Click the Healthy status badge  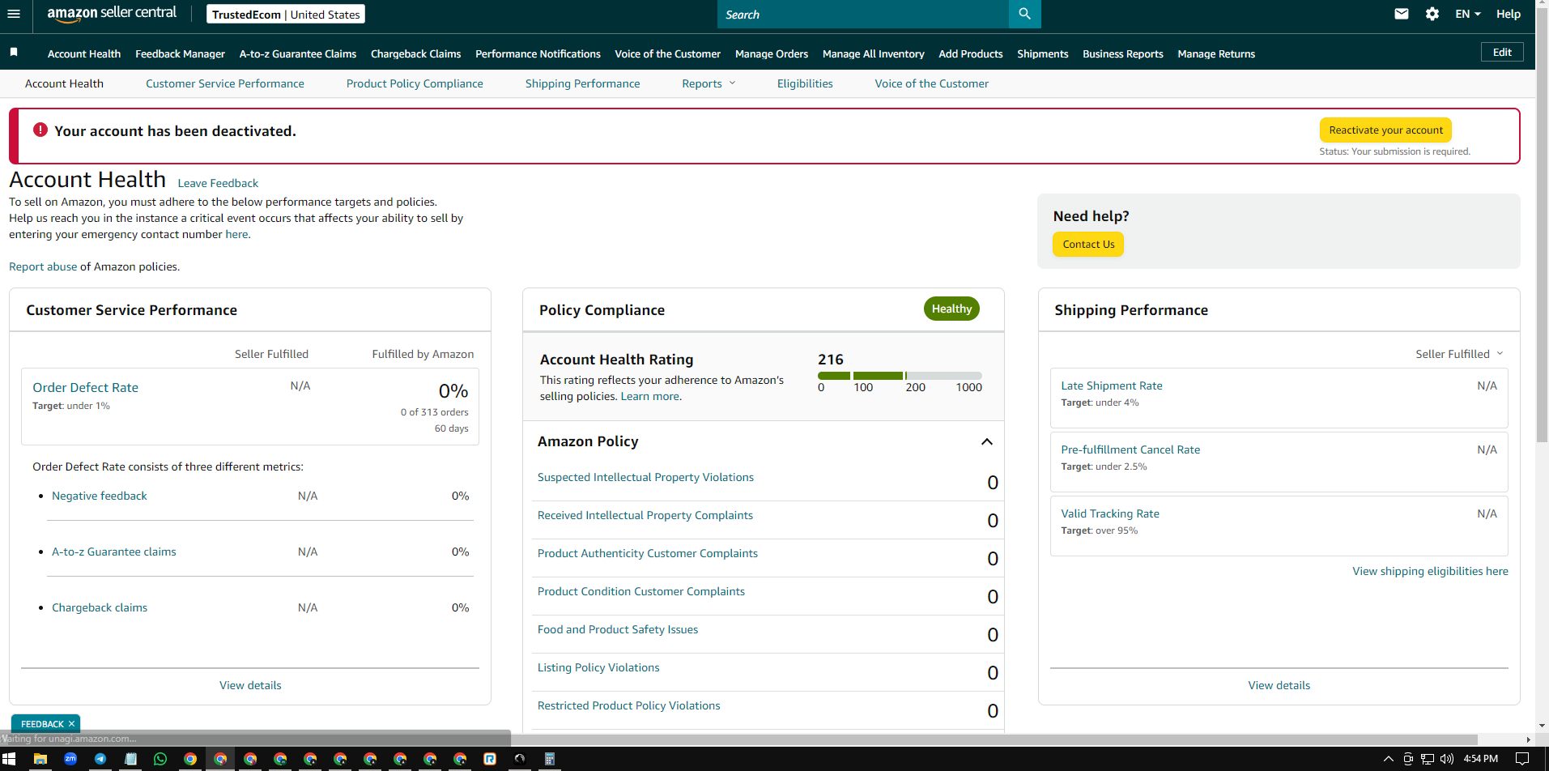tap(951, 309)
